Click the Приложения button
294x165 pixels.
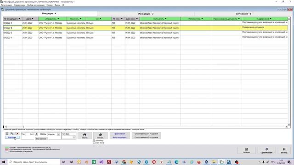[x=119, y=134]
